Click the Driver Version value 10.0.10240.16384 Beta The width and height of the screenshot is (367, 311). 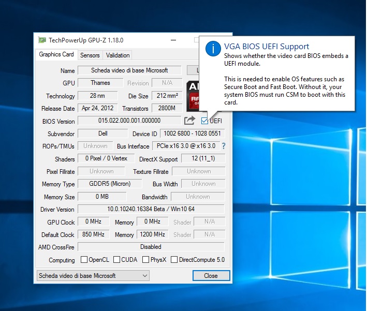151,209
